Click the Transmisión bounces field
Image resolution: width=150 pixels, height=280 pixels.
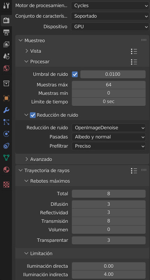(109, 221)
